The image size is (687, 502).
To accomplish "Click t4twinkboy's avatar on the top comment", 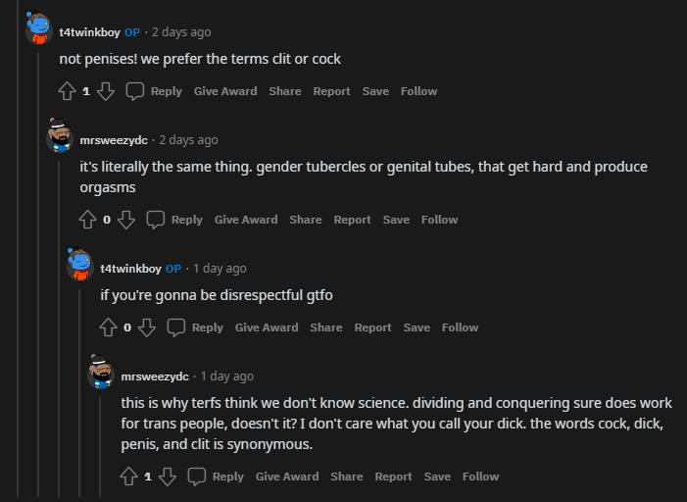I will (x=39, y=30).
